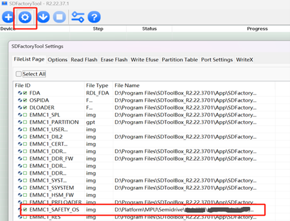The height and width of the screenshot is (221, 290).
Task: Check the EMMC1_HSM_FW checkbox
Action: [x=25, y=195]
